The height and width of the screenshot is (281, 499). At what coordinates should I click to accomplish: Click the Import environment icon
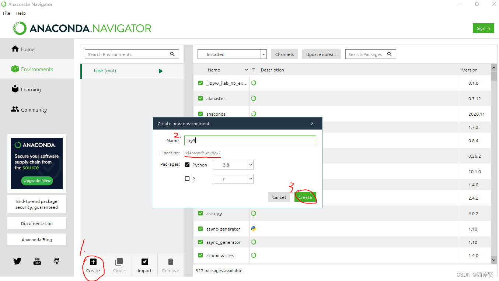pyautogui.click(x=145, y=262)
